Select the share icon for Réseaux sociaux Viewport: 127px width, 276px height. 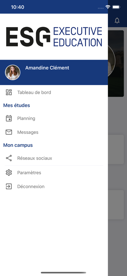(x=9, y=158)
